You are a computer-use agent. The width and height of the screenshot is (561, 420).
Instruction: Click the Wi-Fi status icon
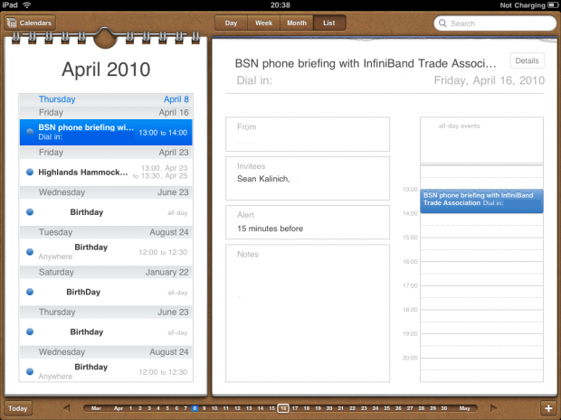point(26,5)
